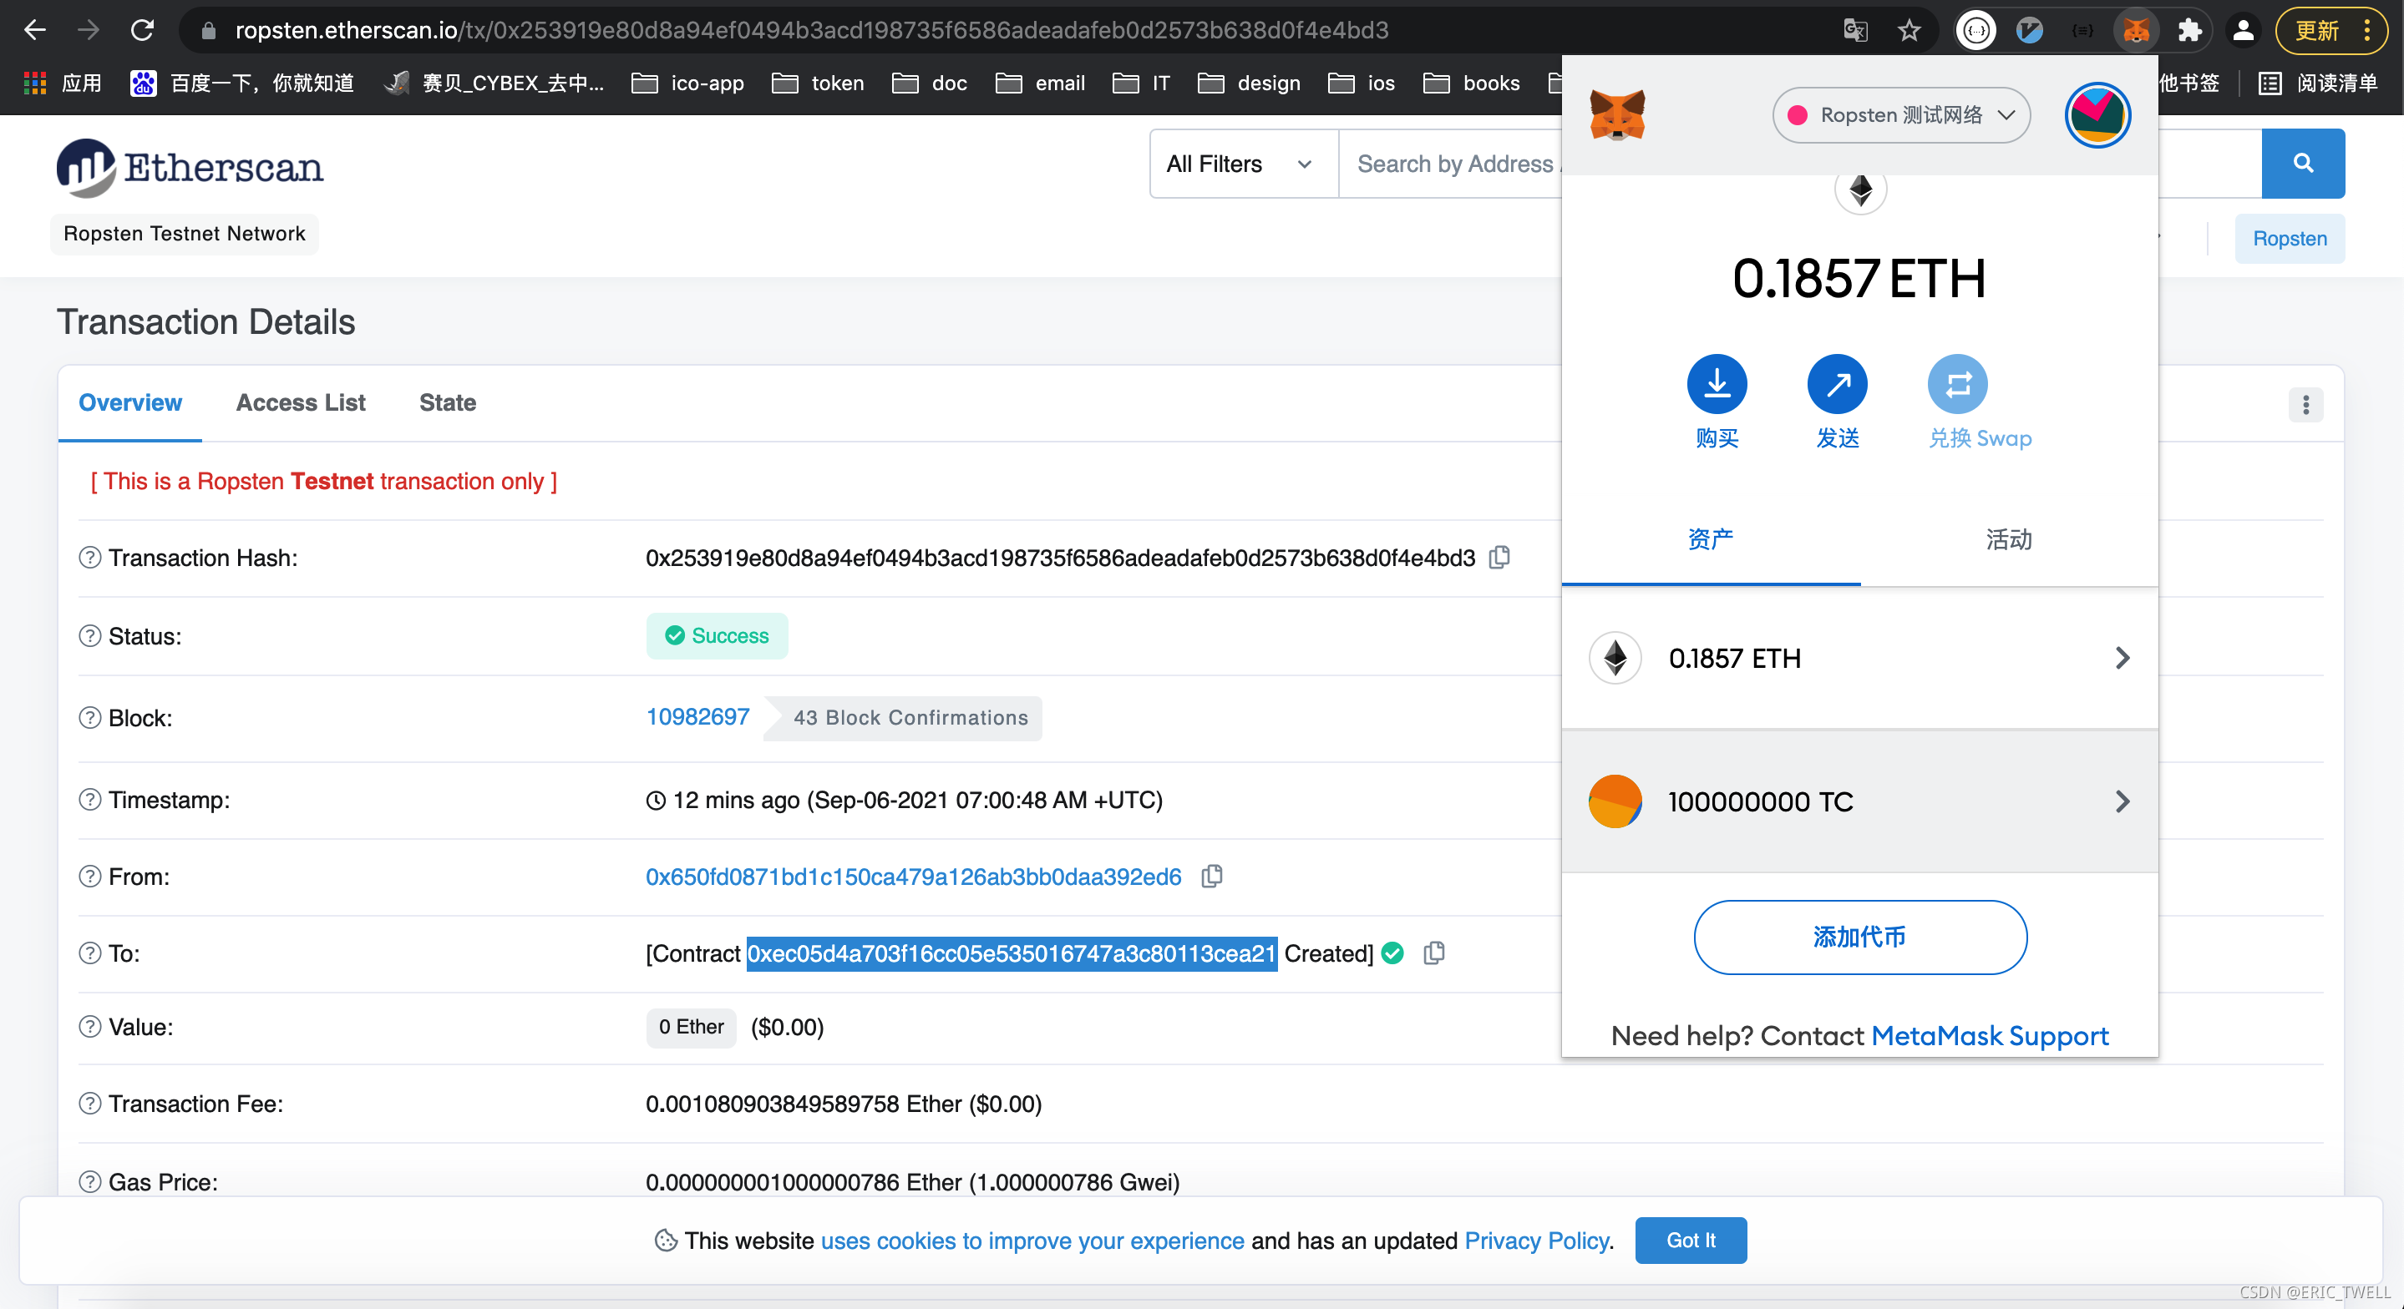Switch to MetaMask Activity (活动) tab
This screenshot has width=2404, height=1309.
pos(2008,539)
